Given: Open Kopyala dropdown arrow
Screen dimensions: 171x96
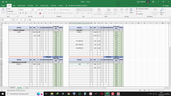Looking at the screenshot, I should click(15, 11).
